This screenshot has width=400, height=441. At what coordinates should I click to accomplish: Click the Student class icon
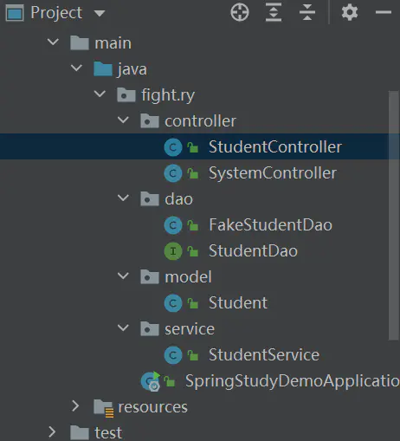[x=173, y=303]
